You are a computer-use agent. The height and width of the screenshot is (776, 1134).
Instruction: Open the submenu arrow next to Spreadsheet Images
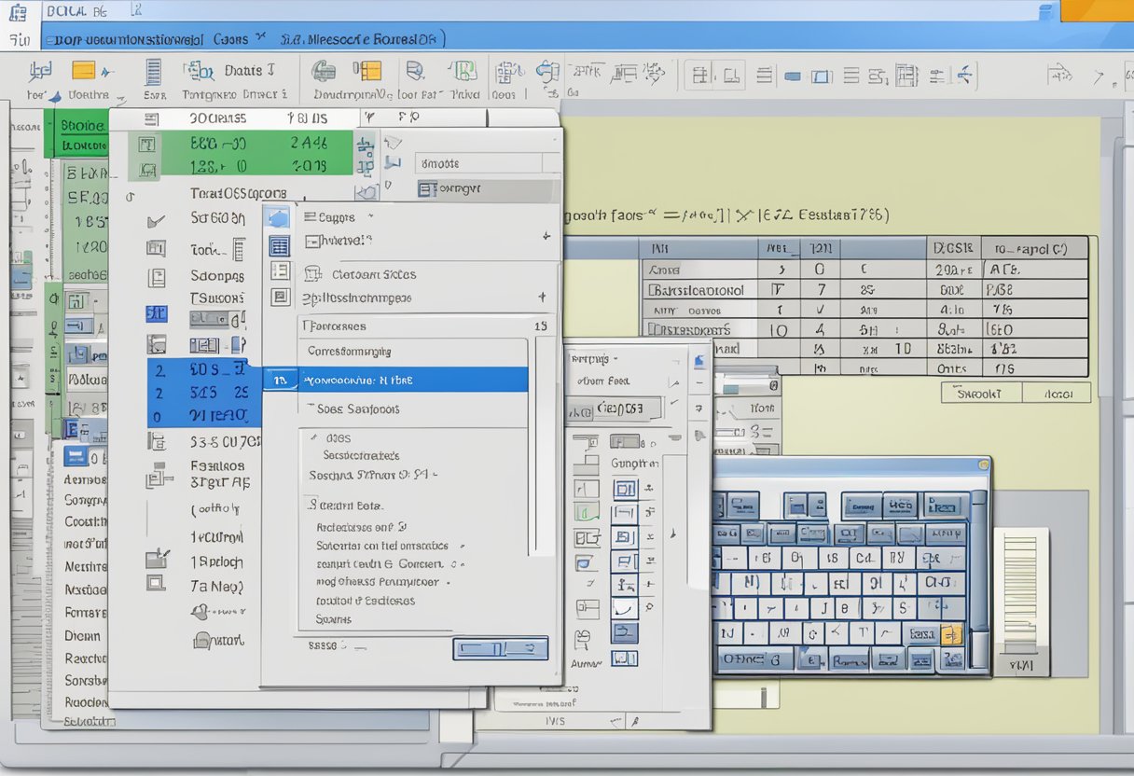[x=543, y=297]
